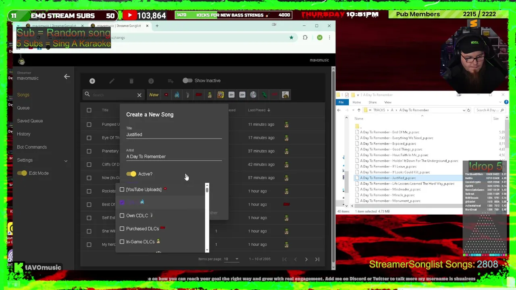Expand the File Explorer ribbon chevron
Image resolution: width=516 pixels, height=290 pixels.
[501, 102]
